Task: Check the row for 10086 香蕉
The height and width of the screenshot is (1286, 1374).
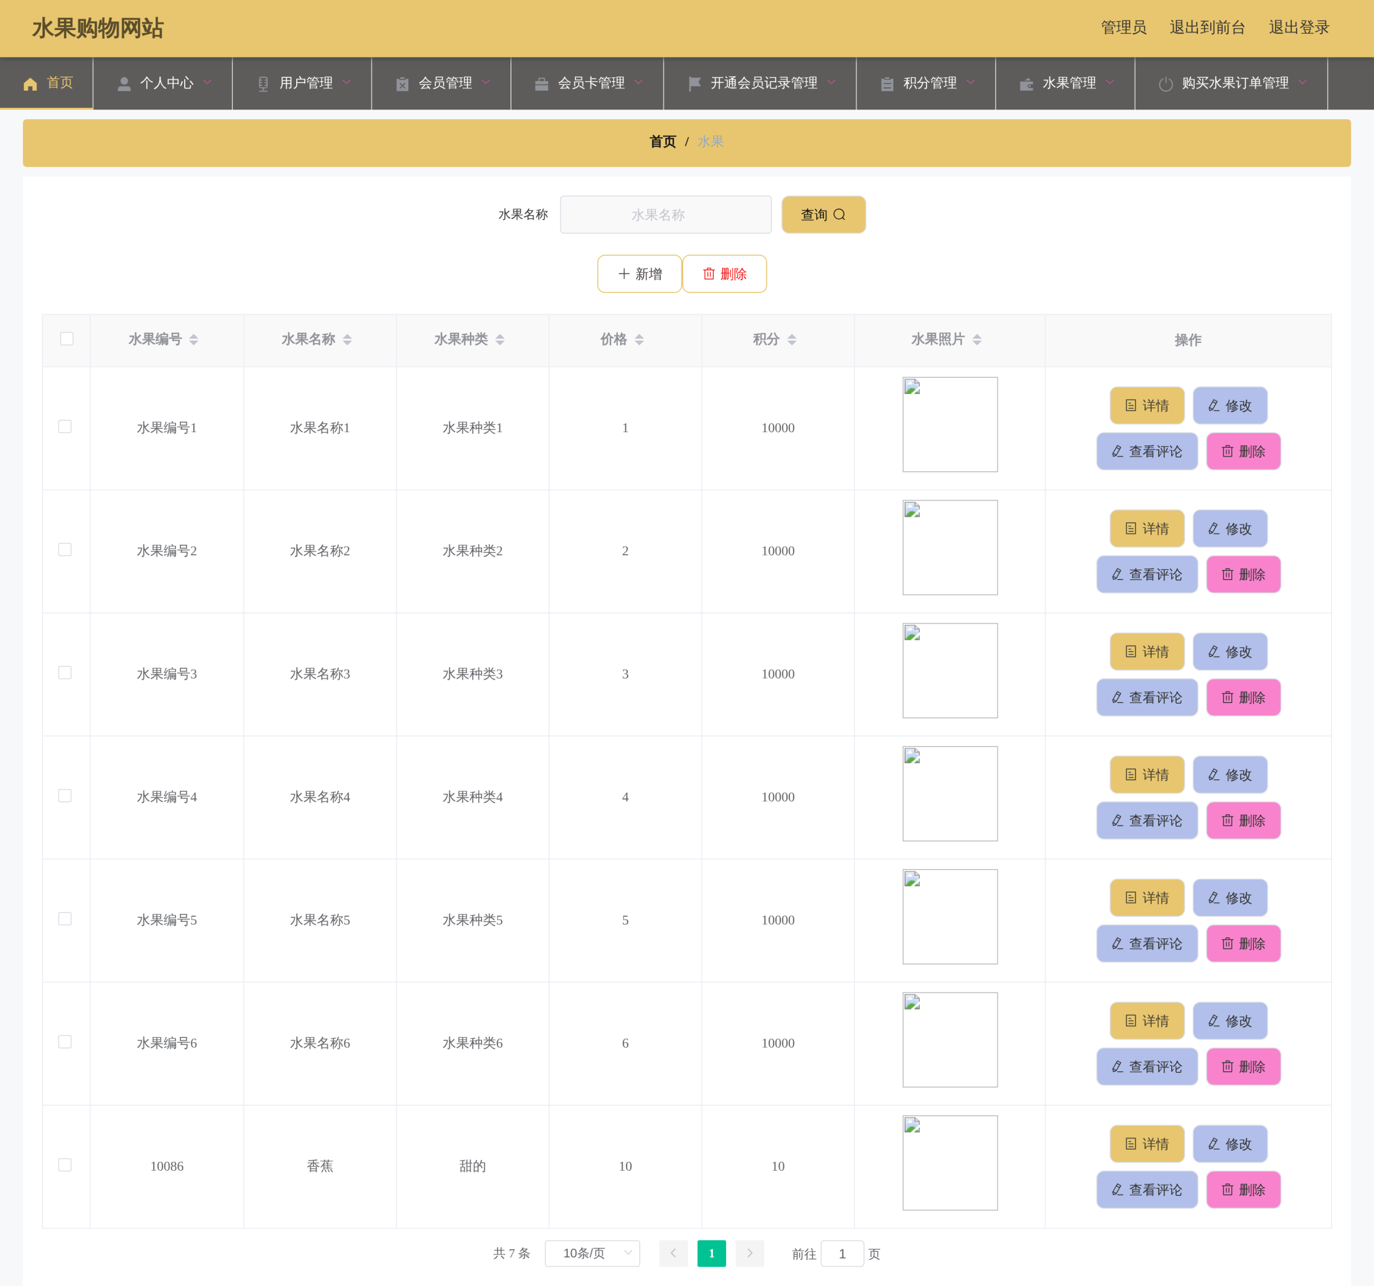Action: pyautogui.click(x=65, y=1164)
